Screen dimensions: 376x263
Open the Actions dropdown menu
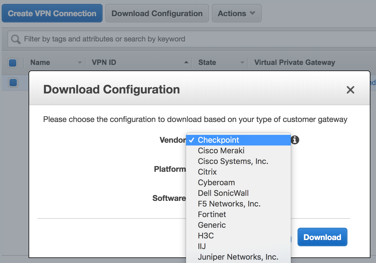[x=236, y=13]
